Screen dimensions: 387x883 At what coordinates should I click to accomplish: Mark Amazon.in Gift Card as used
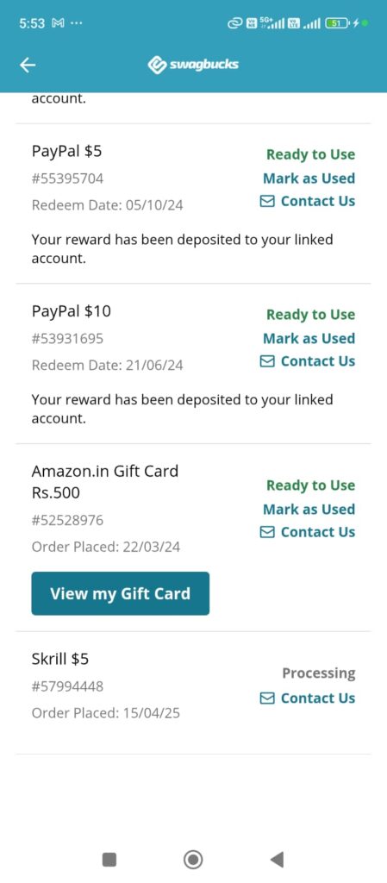click(x=309, y=509)
